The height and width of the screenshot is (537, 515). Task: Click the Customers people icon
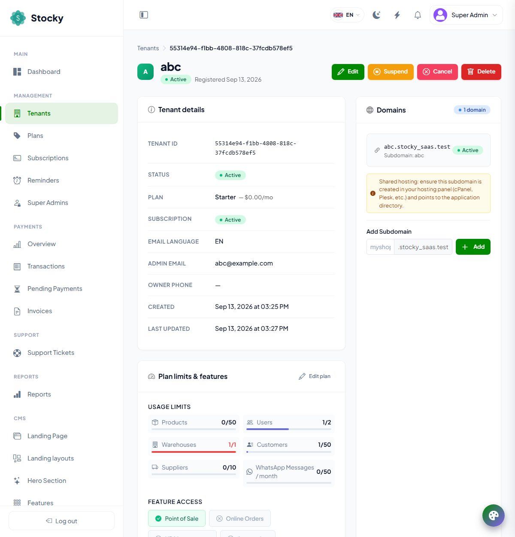pyautogui.click(x=250, y=445)
